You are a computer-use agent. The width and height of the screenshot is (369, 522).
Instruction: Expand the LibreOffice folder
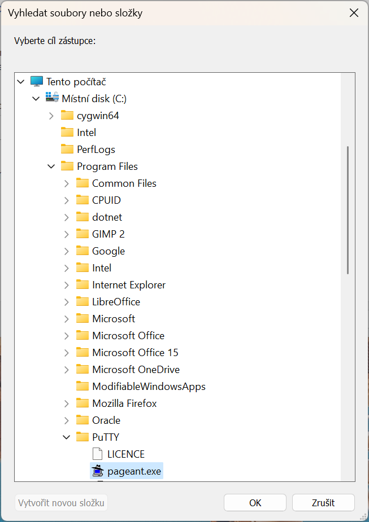(x=66, y=302)
